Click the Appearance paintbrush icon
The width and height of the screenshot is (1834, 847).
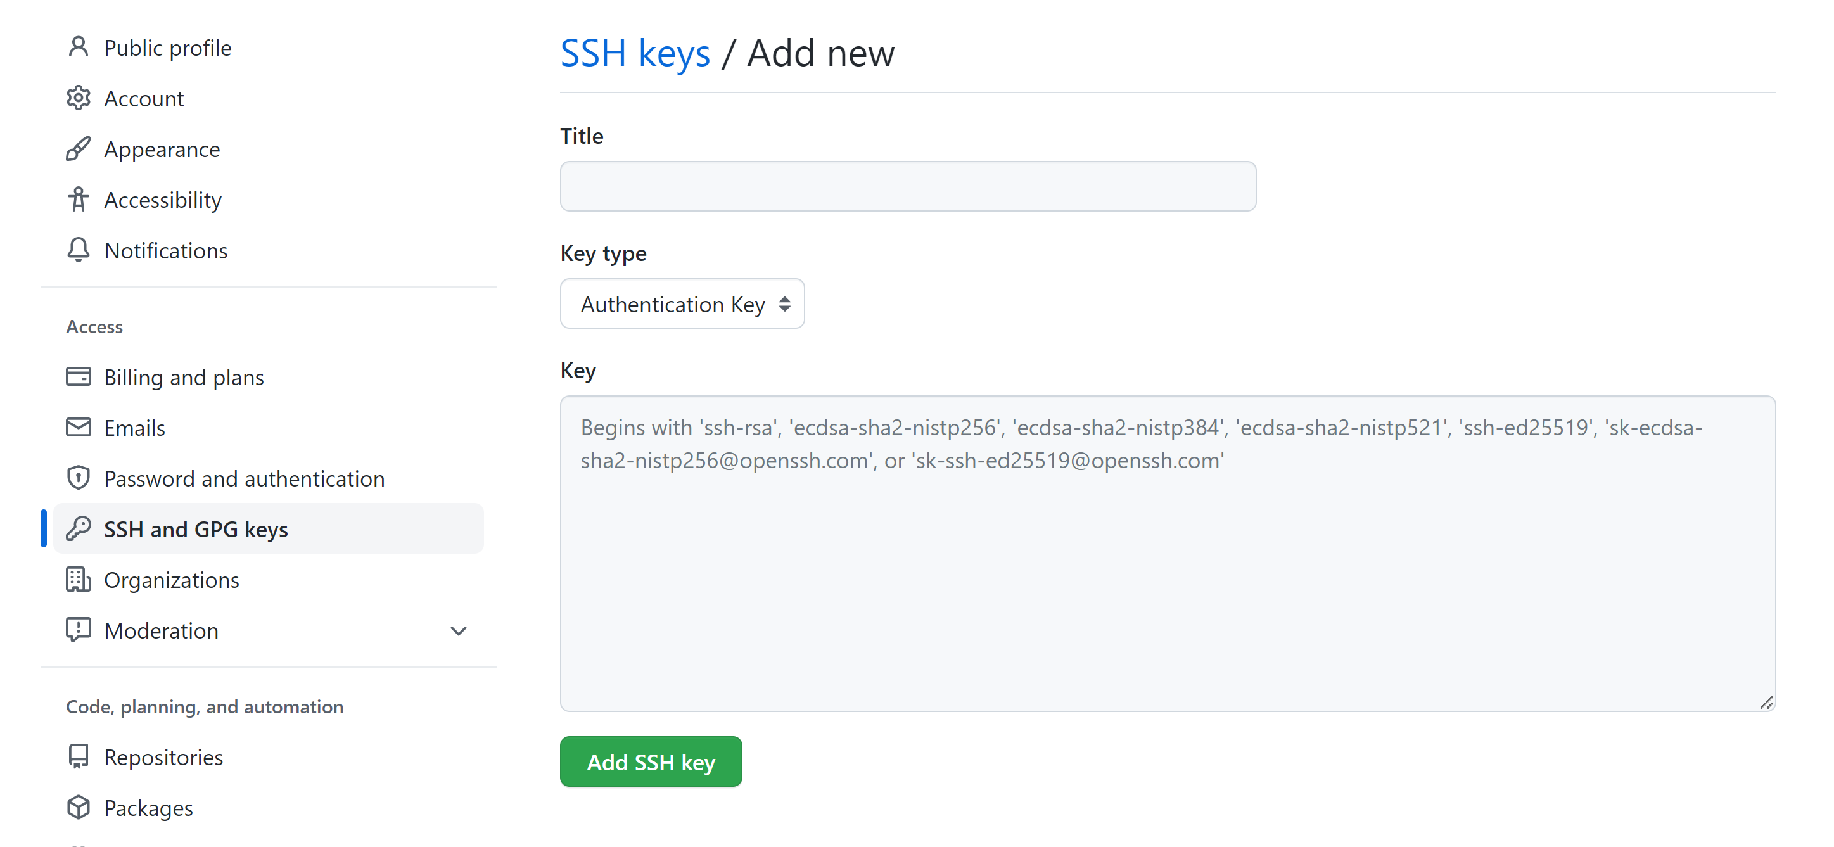click(79, 150)
